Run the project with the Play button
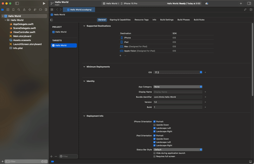 tap(44, 4)
